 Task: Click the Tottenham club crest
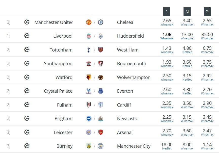click(x=88, y=50)
